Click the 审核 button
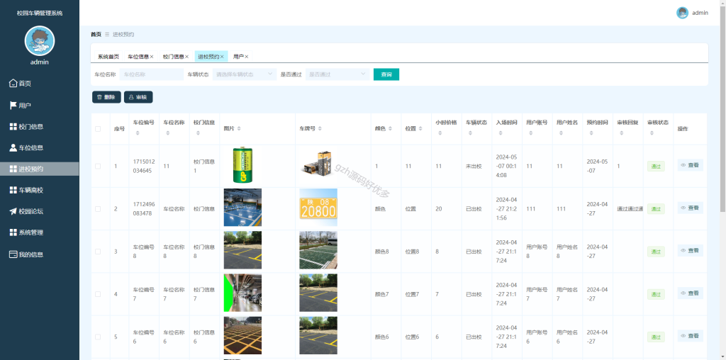Image resolution: width=726 pixels, height=360 pixels. pos(138,97)
